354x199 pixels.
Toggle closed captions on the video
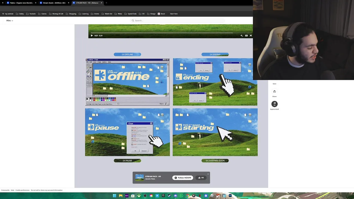[x=246, y=35]
